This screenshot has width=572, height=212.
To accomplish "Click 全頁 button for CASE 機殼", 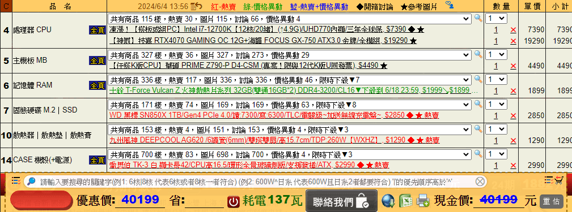I will click(98, 160).
